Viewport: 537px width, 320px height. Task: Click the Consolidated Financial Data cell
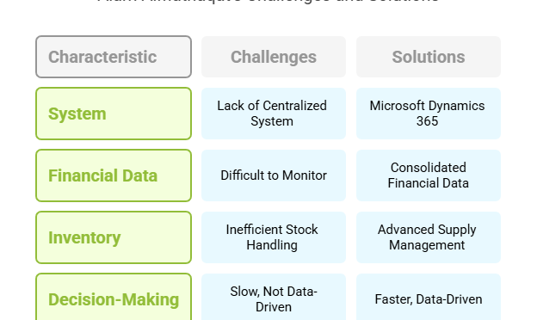(x=429, y=175)
